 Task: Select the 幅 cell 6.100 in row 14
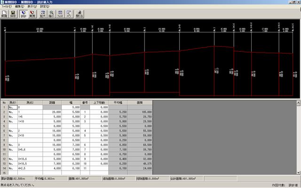pos(71,168)
